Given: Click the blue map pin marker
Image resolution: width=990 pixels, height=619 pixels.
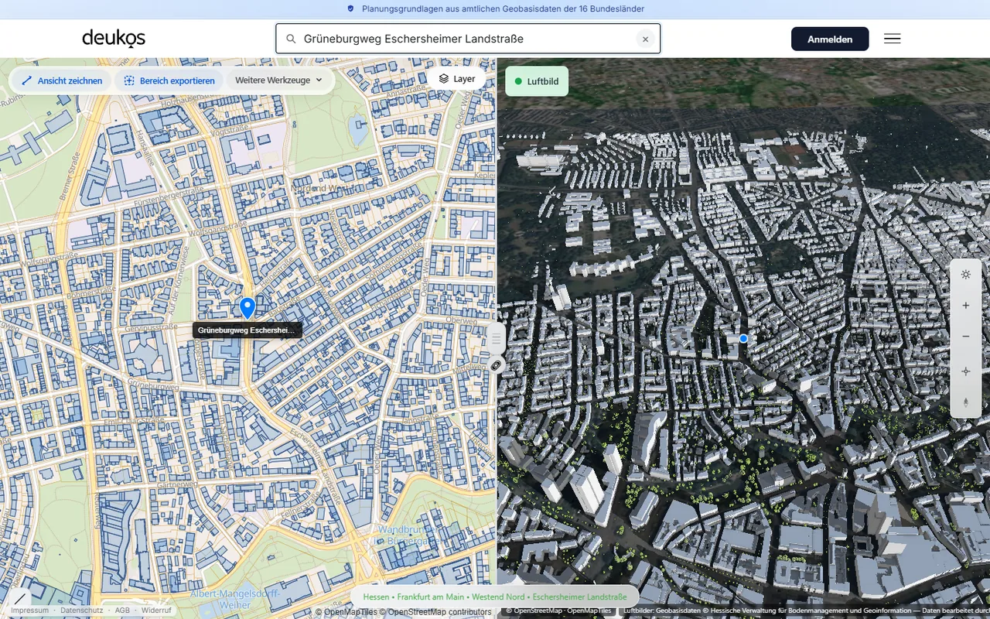Looking at the screenshot, I should pos(247,308).
